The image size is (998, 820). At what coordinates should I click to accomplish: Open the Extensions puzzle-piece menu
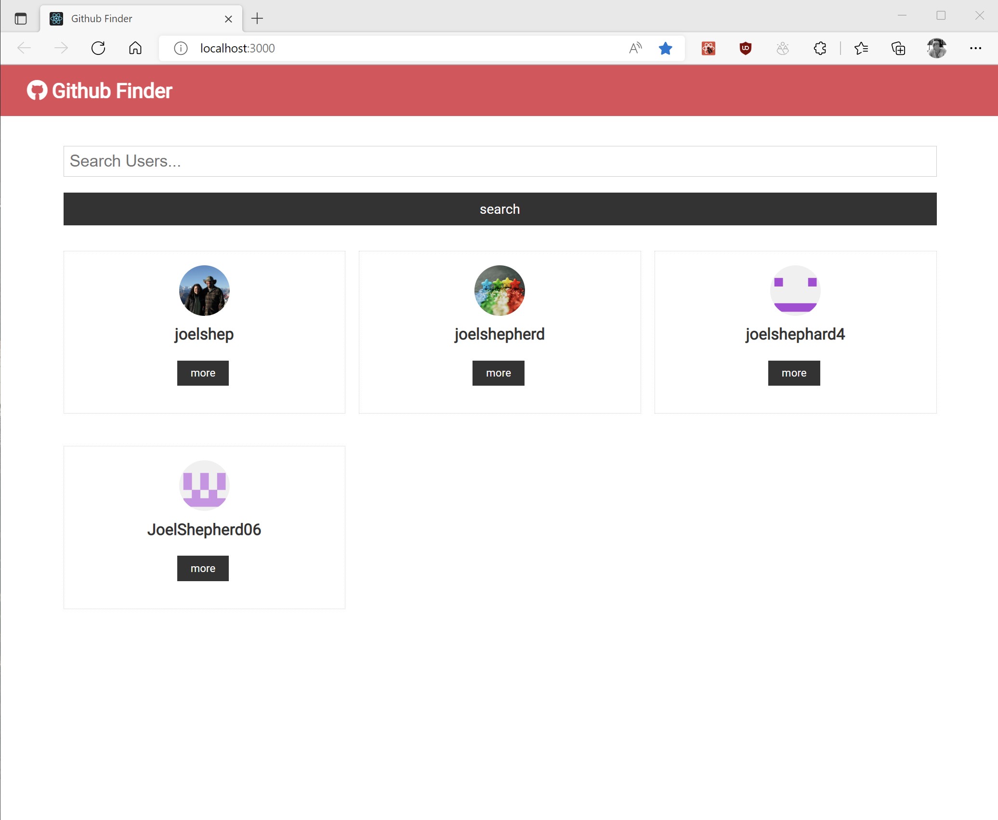point(820,48)
